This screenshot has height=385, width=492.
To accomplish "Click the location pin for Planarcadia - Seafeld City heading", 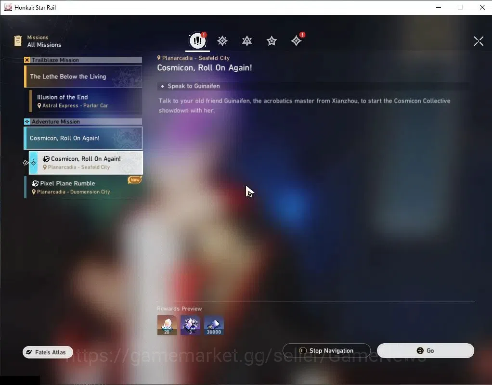I will point(159,58).
